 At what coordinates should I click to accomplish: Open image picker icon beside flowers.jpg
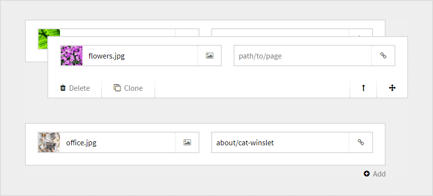tap(210, 56)
